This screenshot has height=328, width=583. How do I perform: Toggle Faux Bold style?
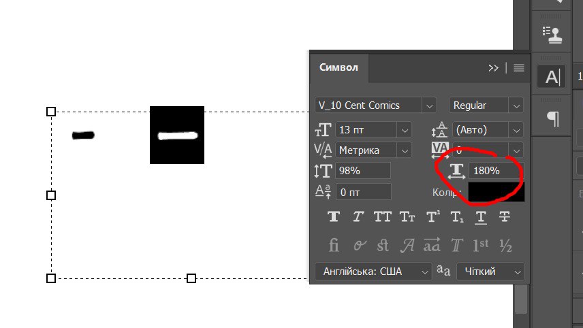334,216
